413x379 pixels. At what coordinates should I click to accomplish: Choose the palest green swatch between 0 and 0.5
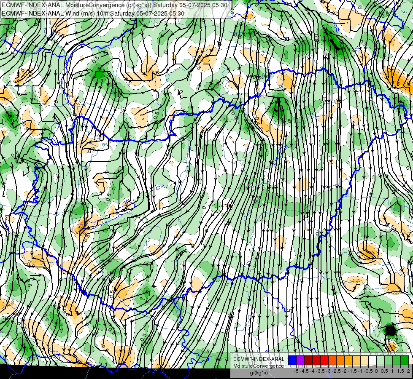381,360
